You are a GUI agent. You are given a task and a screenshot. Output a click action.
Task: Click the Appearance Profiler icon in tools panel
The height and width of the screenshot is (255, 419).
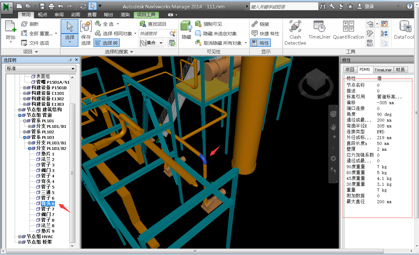pos(384,24)
